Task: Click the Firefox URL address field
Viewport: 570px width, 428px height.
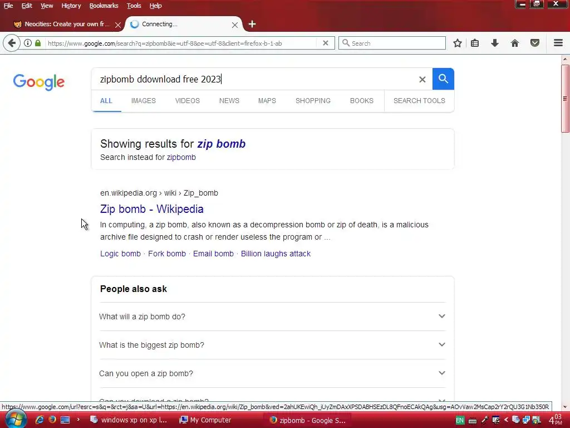Action: pos(182,43)
